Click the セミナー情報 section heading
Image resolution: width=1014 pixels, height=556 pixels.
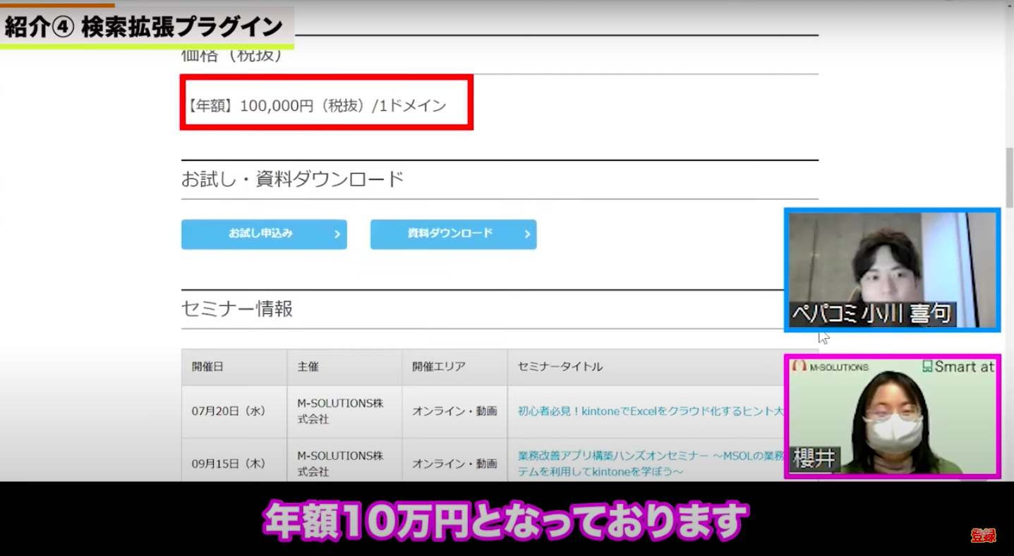click(x=237, y=309)
